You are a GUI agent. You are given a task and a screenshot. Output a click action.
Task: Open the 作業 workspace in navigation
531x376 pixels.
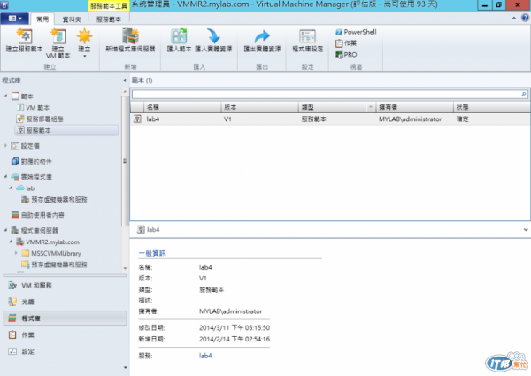[x=65, y=334]
